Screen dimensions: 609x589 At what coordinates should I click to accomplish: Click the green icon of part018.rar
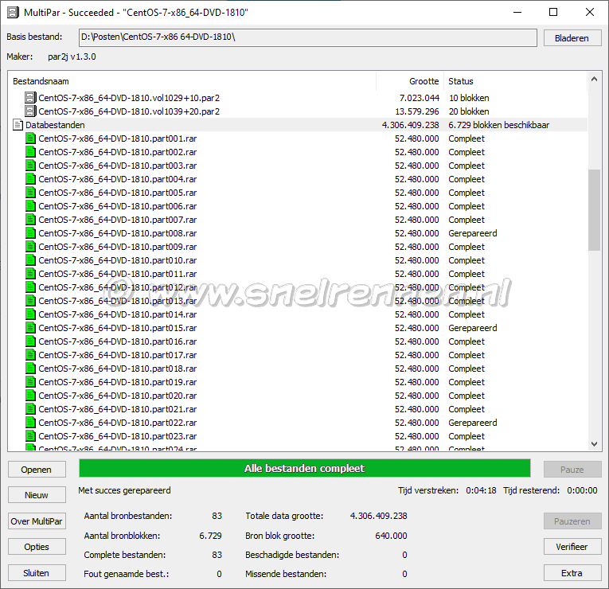click(30, 369)
